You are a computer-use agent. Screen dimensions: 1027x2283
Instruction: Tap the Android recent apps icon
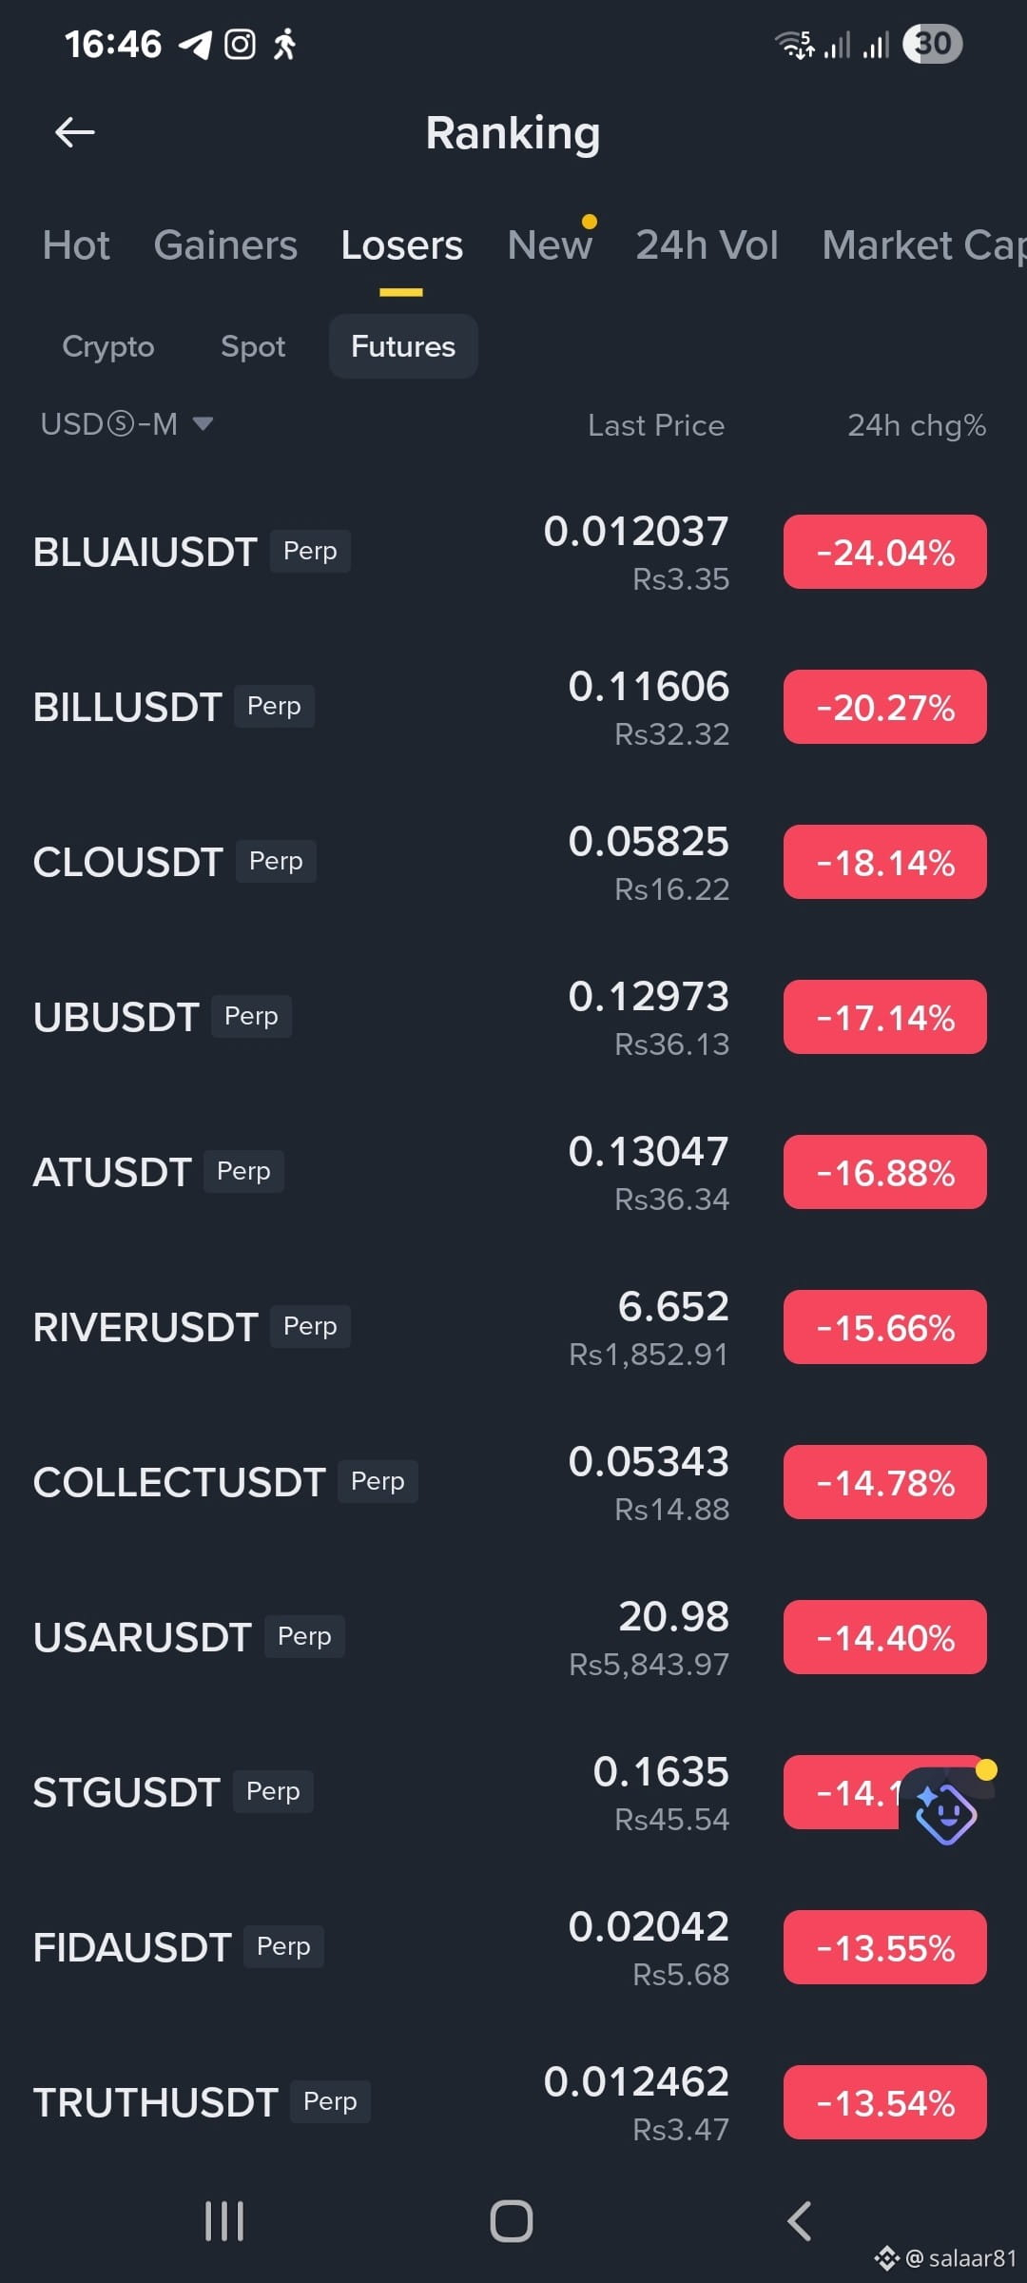tap(224, 2221)
